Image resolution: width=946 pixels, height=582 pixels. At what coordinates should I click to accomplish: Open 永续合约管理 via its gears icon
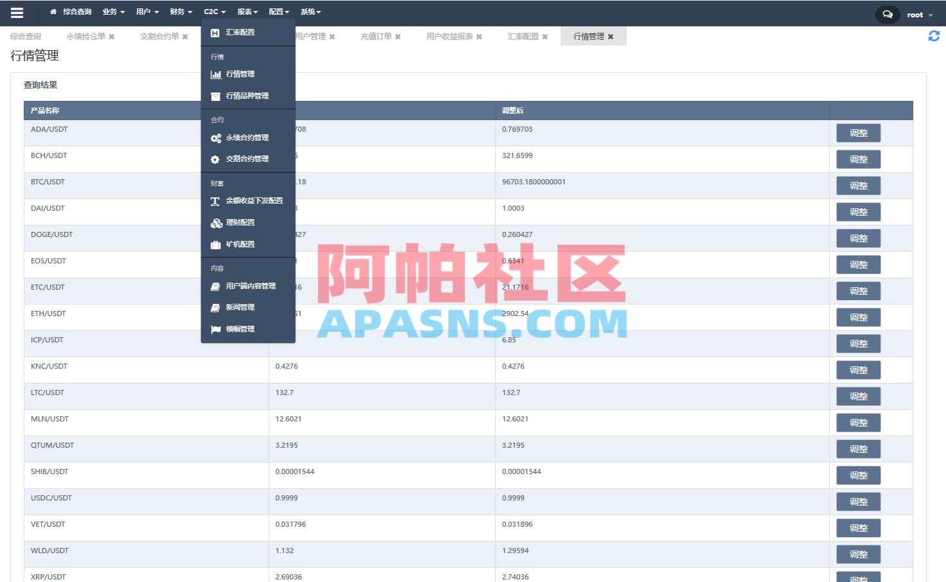(x=216, y=137)
